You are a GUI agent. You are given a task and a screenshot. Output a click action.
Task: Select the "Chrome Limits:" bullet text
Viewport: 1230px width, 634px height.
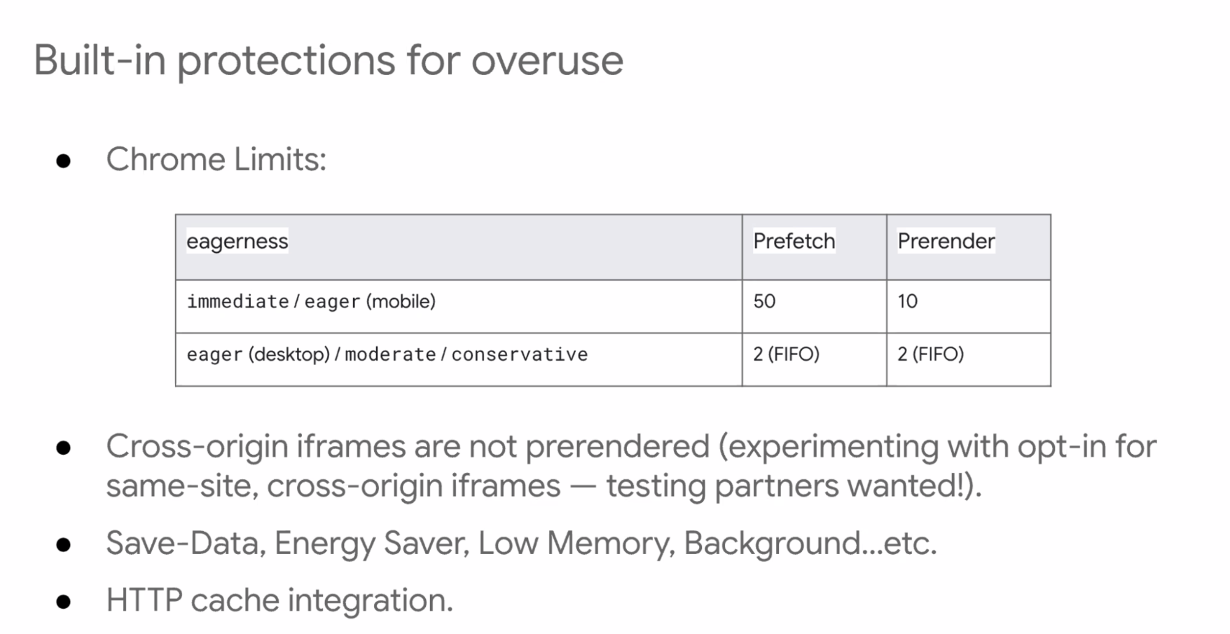tap(216, 159)
